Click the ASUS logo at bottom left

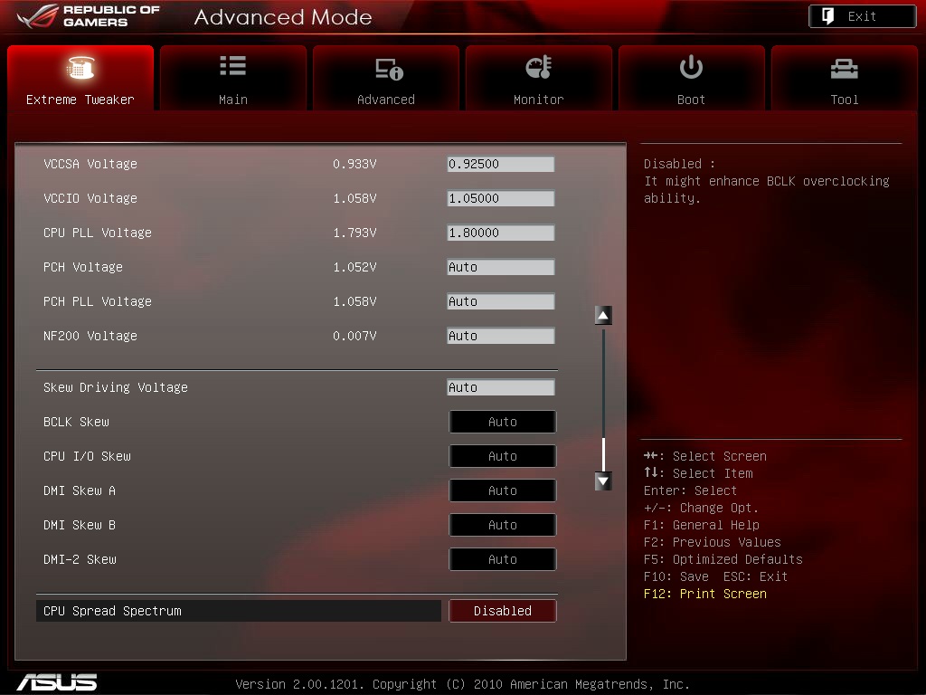[x=57, y=682]
